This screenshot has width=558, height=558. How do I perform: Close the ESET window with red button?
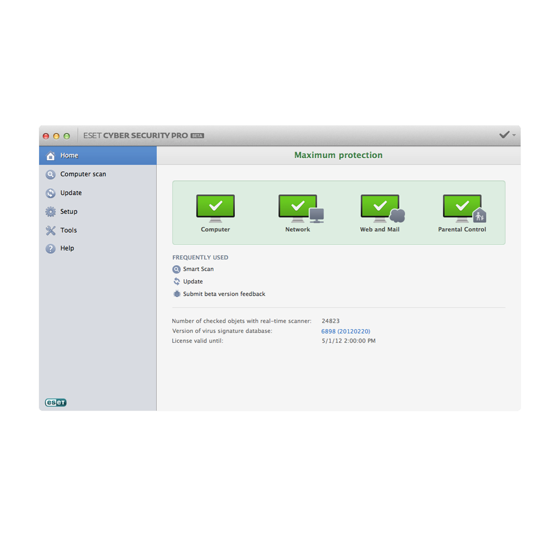(46, 136)
